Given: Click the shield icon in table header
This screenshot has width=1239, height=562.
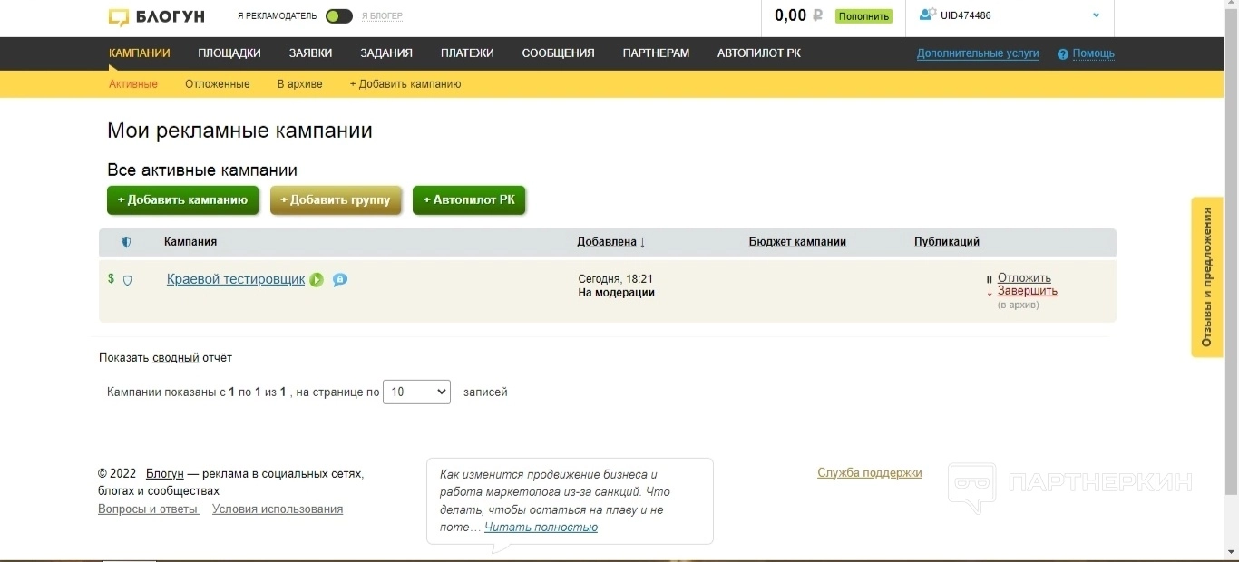Looking at the screenshot, I should tap(126, 242).
